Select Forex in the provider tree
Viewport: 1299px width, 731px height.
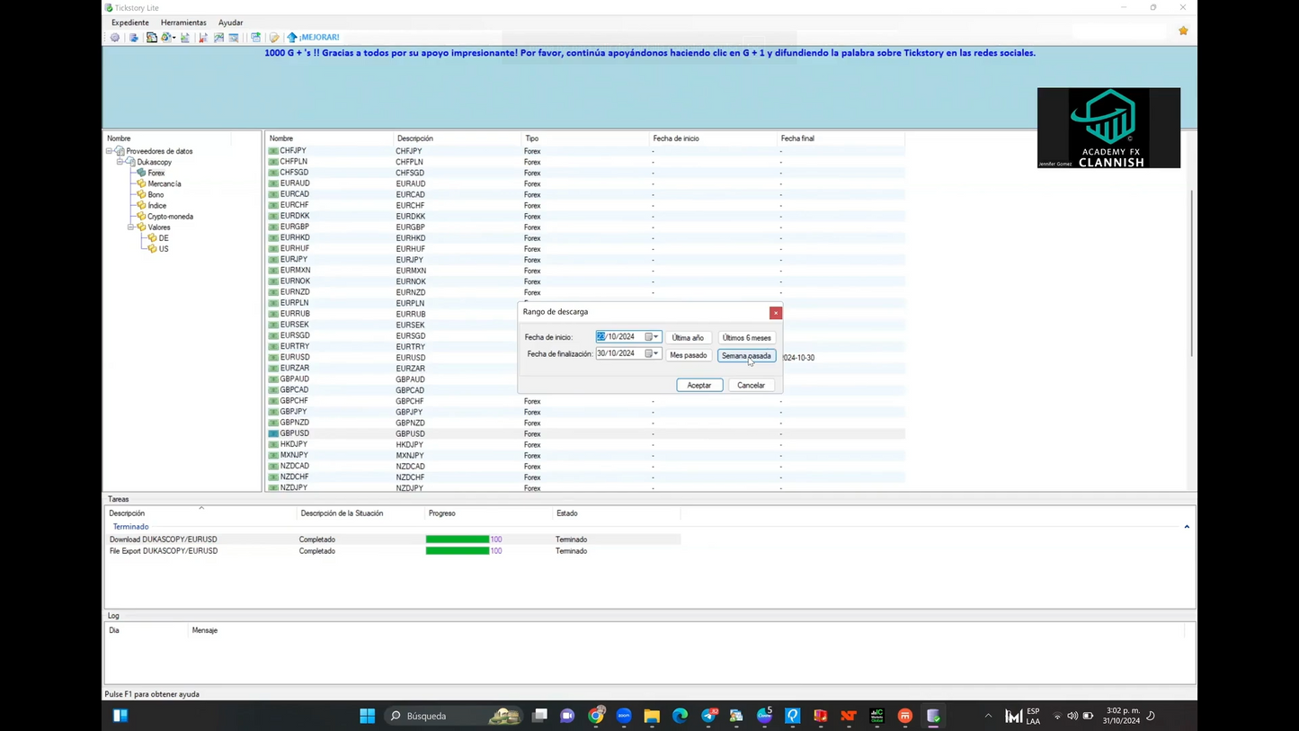[x=156, y=173]
